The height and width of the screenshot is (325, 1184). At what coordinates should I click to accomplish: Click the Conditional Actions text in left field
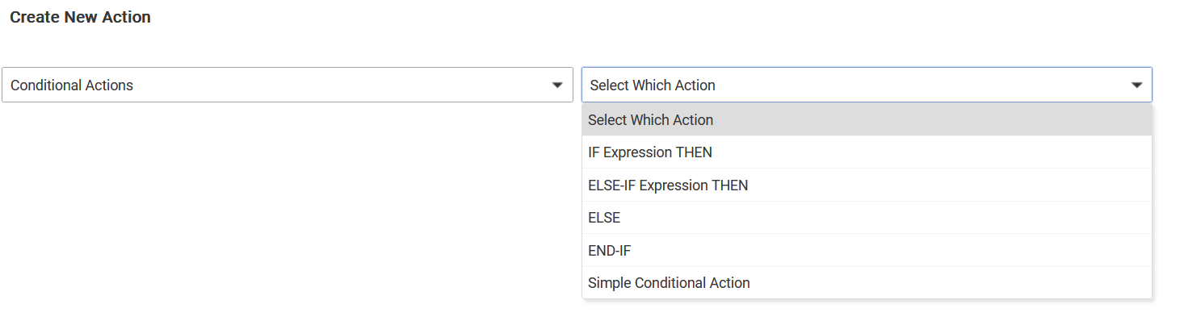pyautogui.click(x=72, y=85)
